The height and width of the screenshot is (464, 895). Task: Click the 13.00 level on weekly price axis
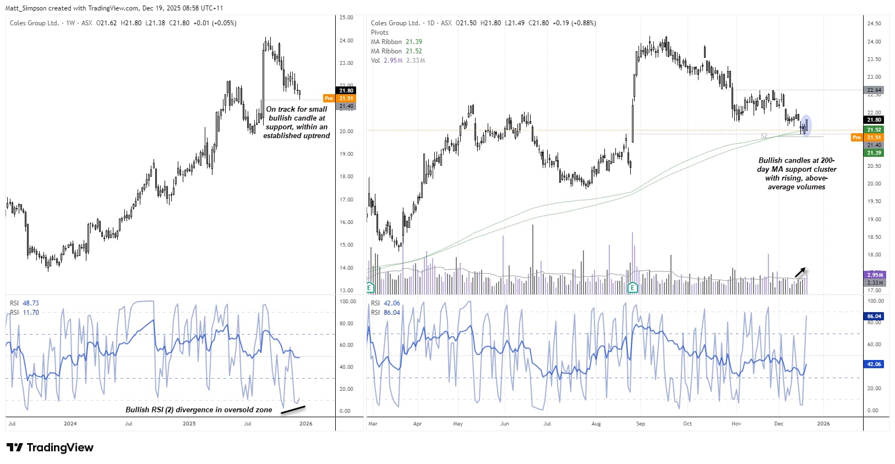(346, 290)
